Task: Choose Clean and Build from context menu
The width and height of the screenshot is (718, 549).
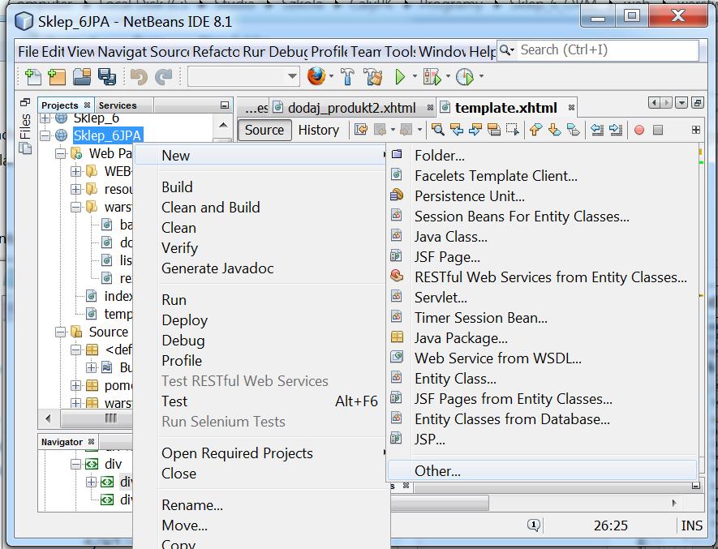Action: coord(211,208)
